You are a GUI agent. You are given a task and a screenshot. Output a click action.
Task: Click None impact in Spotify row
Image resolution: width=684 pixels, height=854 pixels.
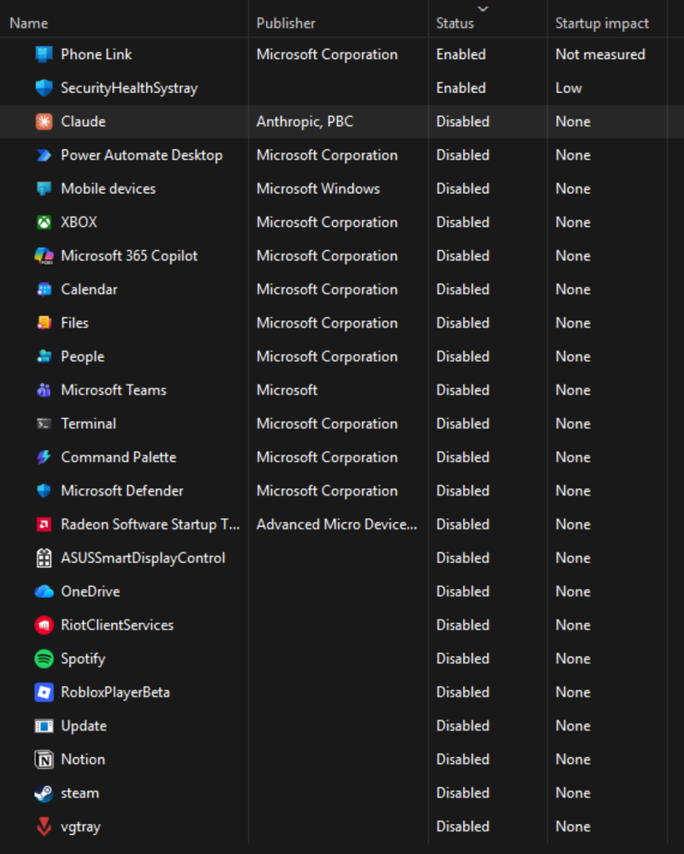(573, 659)
